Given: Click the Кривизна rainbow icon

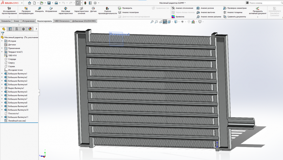Looking at the screenshot, I should (x=173, y=17).
